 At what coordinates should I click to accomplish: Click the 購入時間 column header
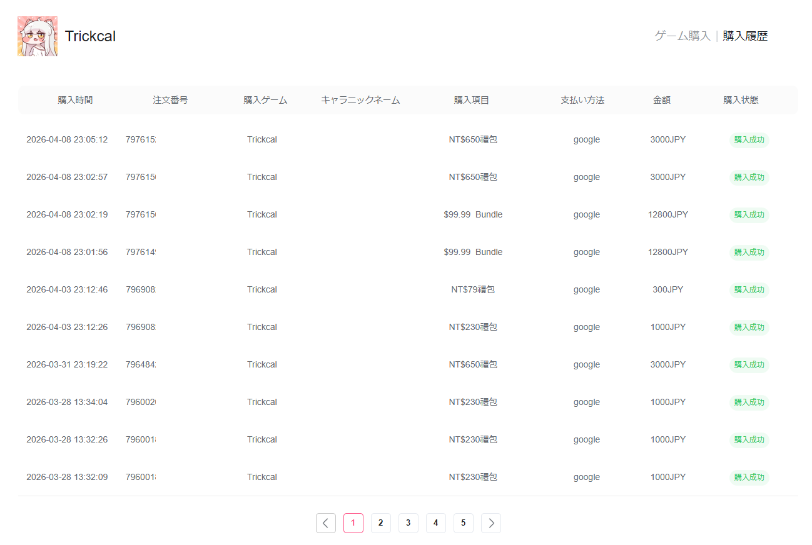coord(75,100)
